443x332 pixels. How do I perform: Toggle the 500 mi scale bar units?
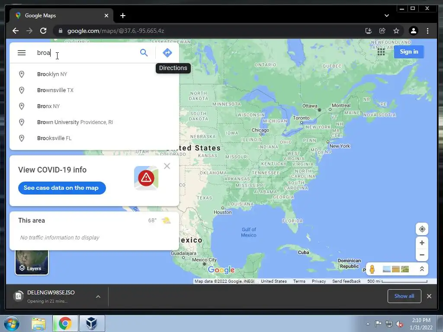pyautogui.click(x=397, y=281)
